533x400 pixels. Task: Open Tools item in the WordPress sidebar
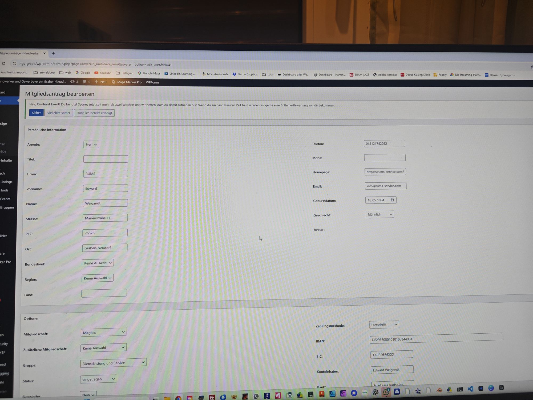4,190
